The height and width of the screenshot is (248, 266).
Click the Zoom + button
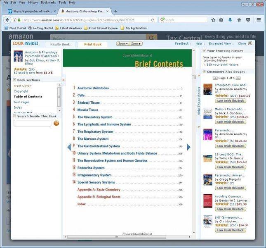coord(136,44)
